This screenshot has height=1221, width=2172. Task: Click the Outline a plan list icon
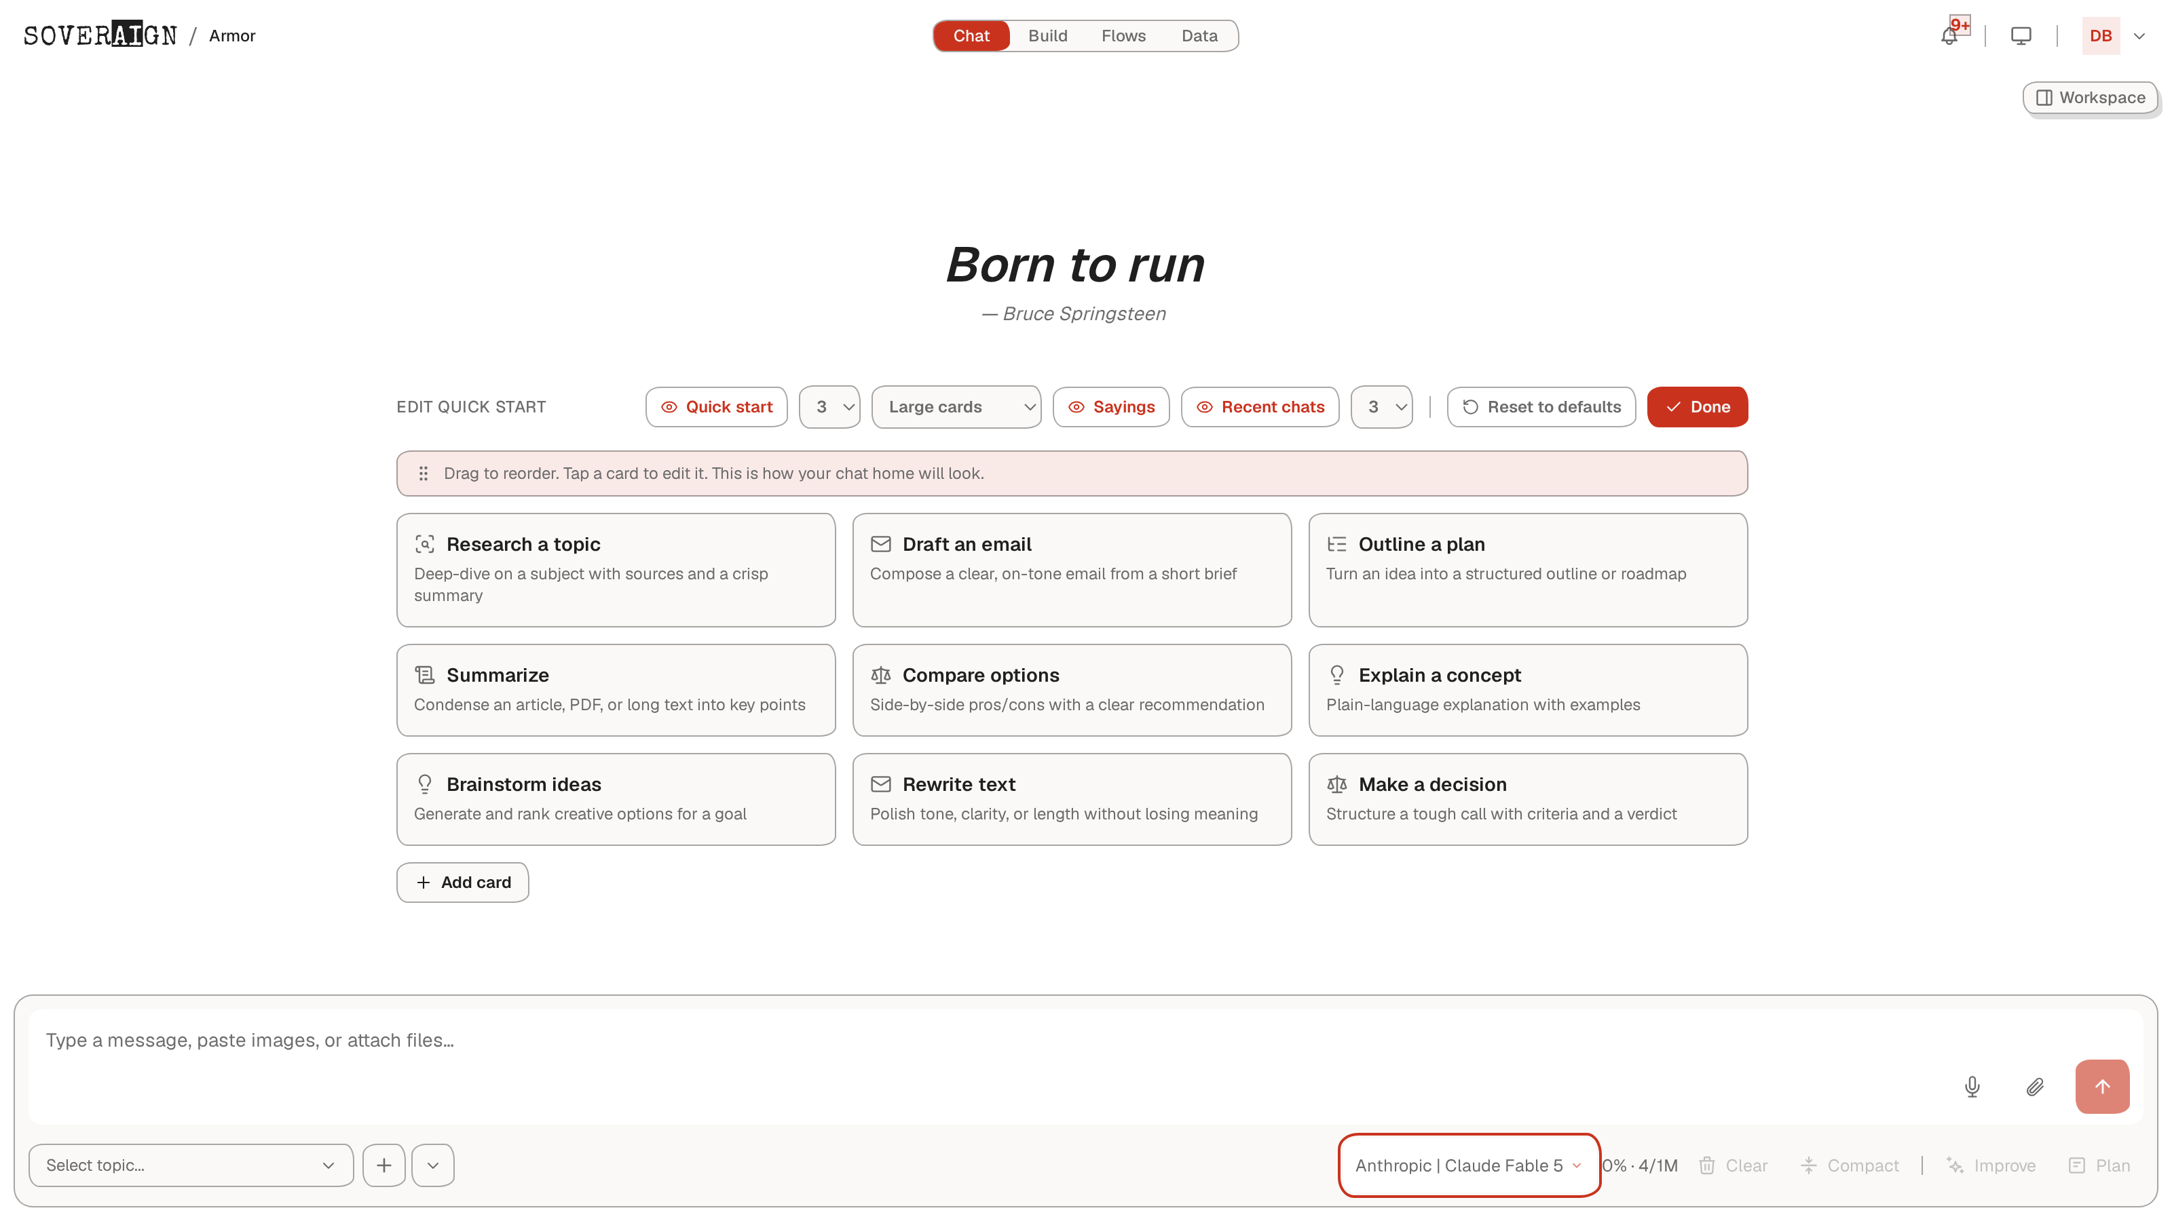point(1336,544)
